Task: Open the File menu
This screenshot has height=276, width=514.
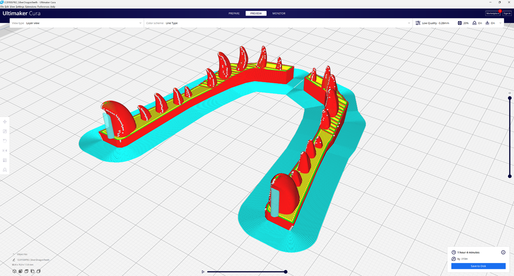Action: coord(2,7)
